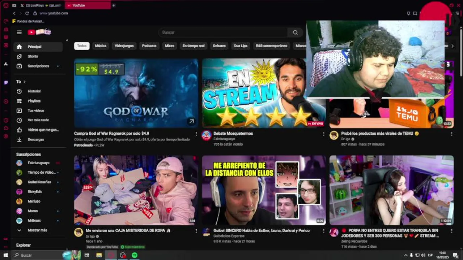Open Fabriuruguayo subscription channel
This screenshot has width=463, height=260.
click(x=38, y=163)
